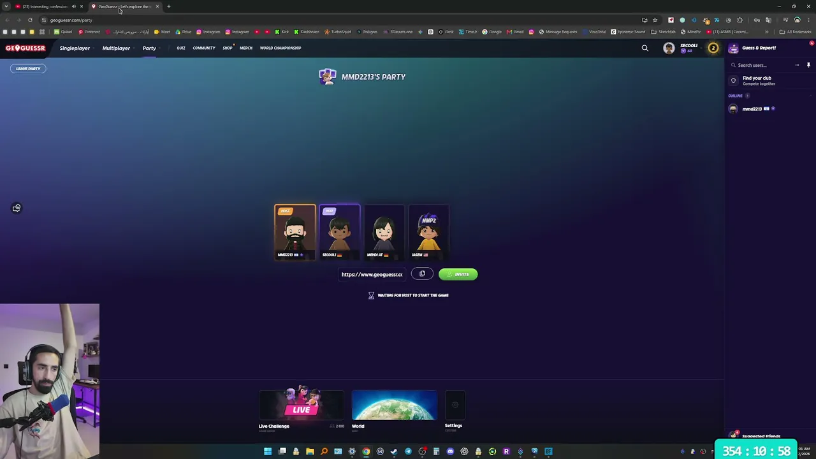Open File Explorer from the taskbar
Image resolution: width=816 pixels, height=459 pixels.
click(310, 451)
